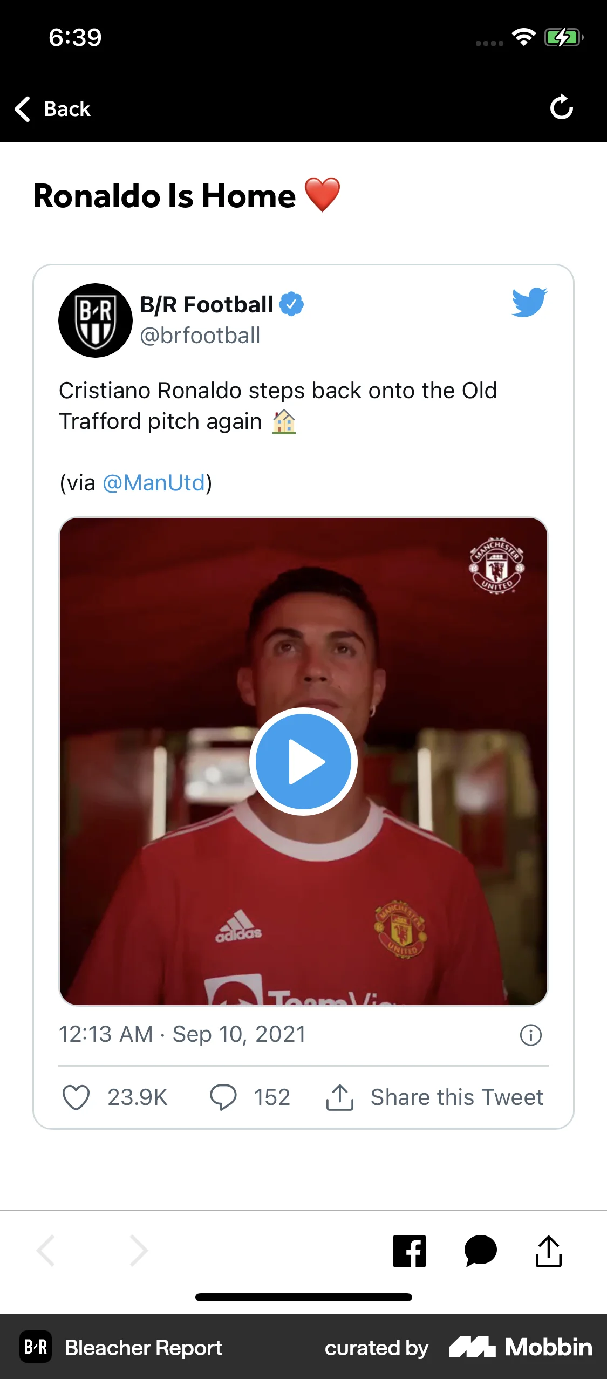Open the system share sheet icon
607x1379 pixels.
[x=549, y=1251]
